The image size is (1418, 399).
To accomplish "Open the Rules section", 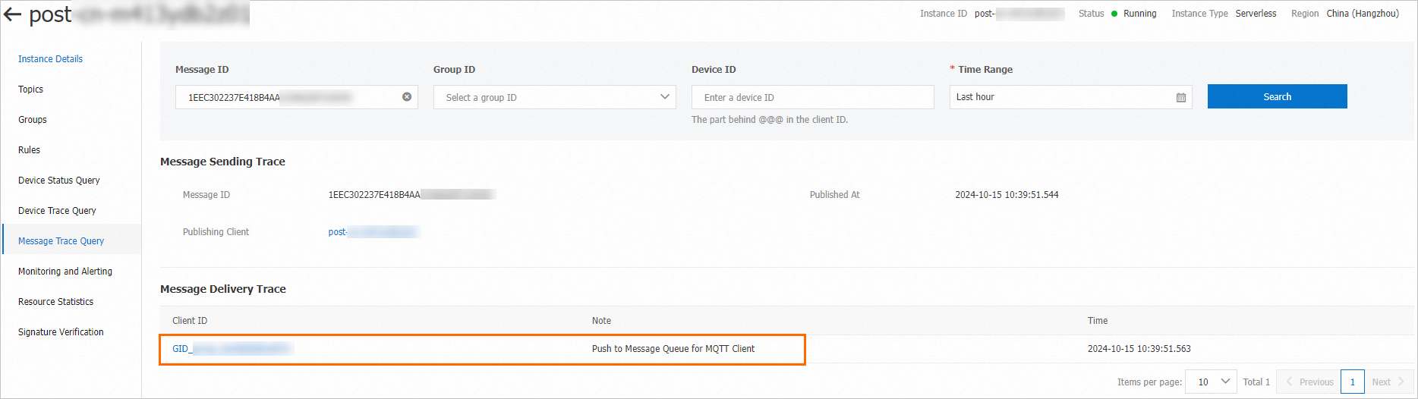I will point(30,150).
